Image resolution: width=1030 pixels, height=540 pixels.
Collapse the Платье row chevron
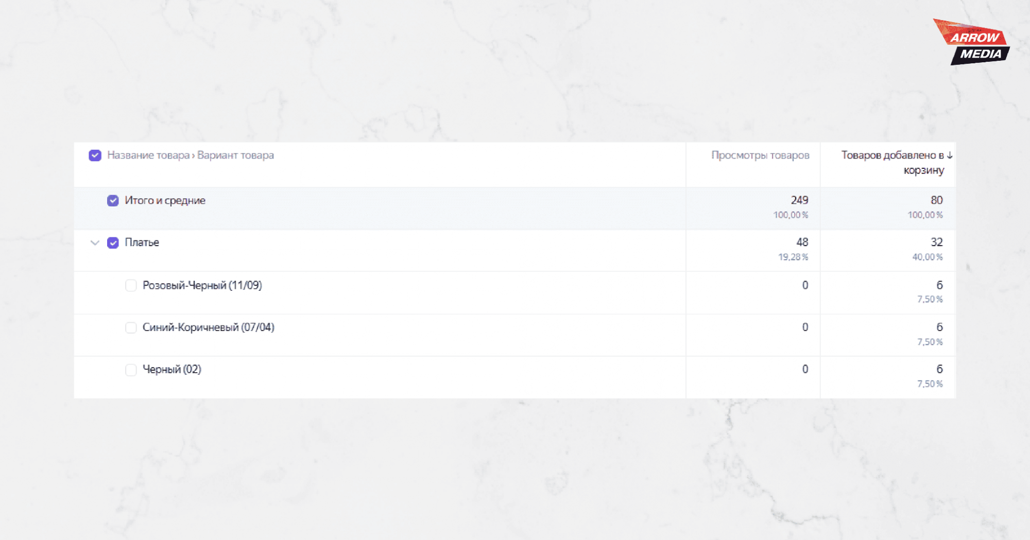coord(95,243)
